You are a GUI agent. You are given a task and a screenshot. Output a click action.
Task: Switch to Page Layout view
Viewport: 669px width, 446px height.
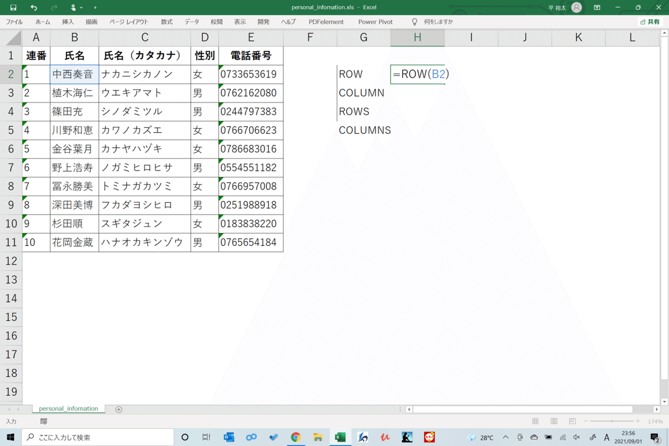pos(553,421)
